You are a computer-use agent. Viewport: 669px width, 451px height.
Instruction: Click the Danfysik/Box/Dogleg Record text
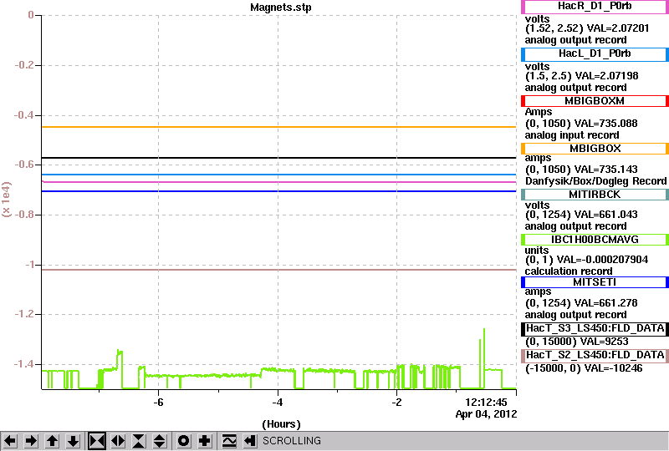[x=595, y=181]
